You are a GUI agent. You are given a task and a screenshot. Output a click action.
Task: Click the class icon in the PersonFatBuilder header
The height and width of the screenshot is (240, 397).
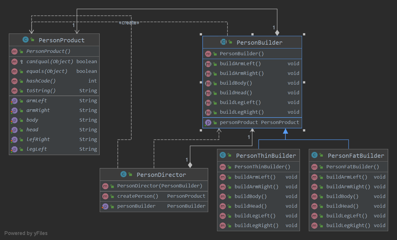tap(314, 155)
